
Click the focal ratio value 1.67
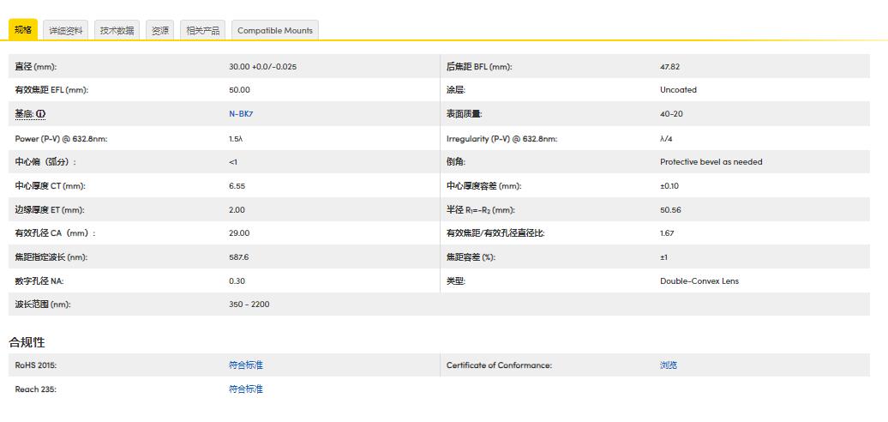click(667, 233)
